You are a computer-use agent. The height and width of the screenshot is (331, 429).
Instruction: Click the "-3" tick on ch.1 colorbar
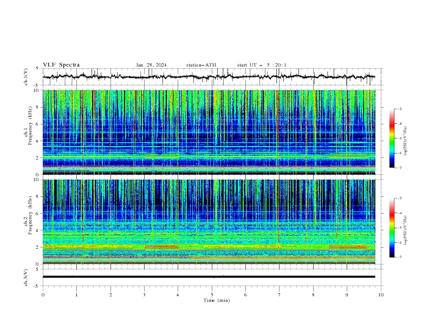tap(399, 109)
